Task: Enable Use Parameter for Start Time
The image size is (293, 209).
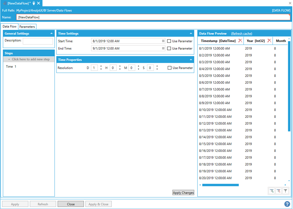Action: [x=169, y=41]
